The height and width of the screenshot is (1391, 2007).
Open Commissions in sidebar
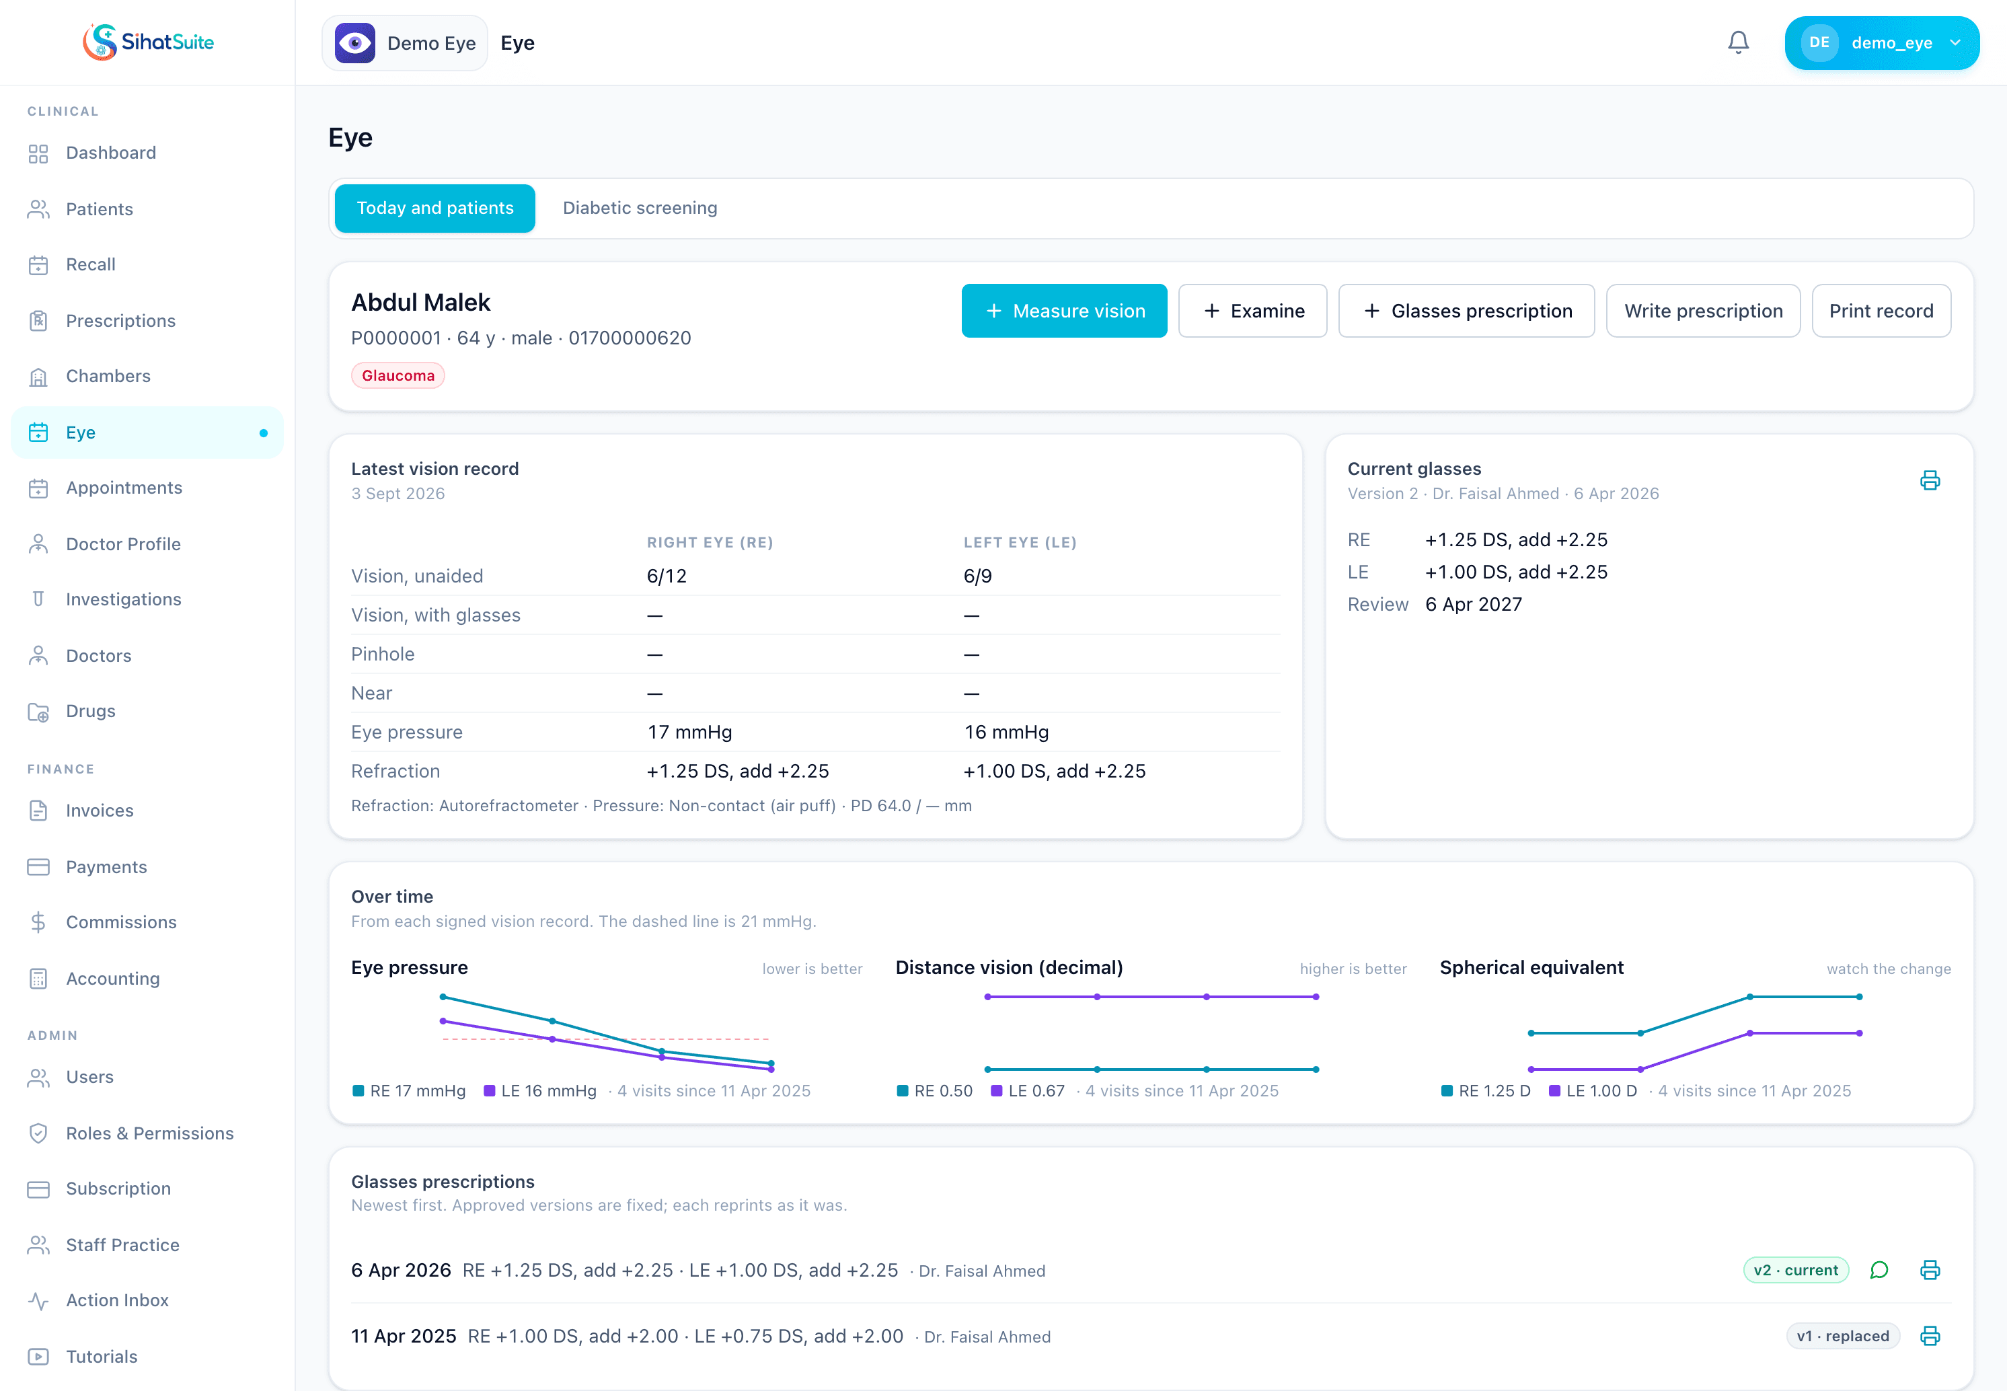147,922
